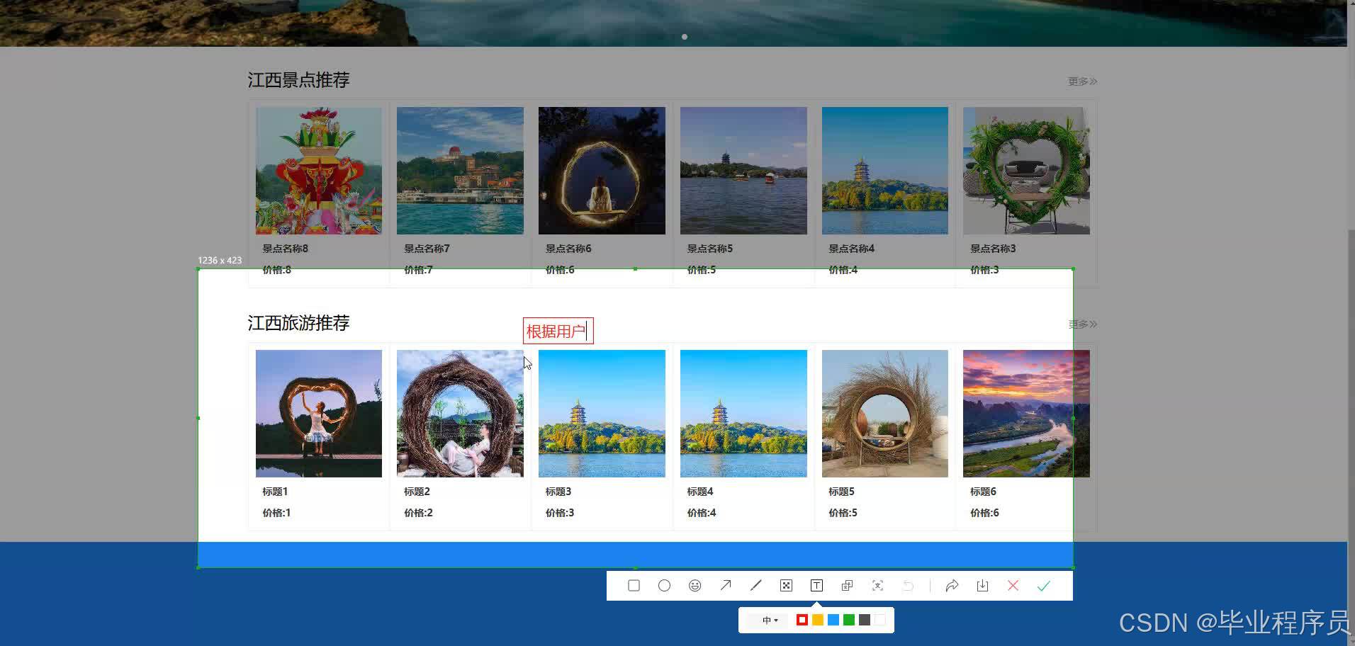
Task: Open the 景点名称7 thumbnail image
Action: (x=460, y=171)
